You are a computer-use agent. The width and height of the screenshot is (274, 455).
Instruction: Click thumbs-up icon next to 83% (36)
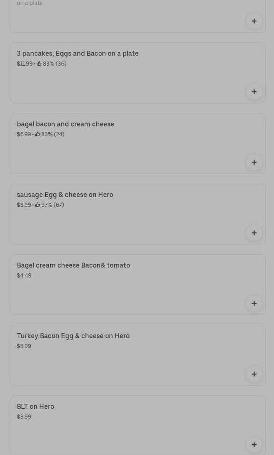point(39,64)
